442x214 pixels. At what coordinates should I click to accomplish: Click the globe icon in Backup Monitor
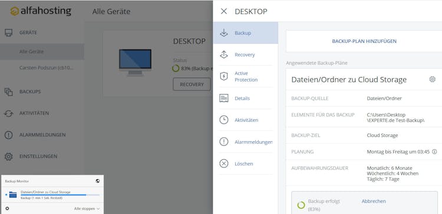tap(97, 181)
